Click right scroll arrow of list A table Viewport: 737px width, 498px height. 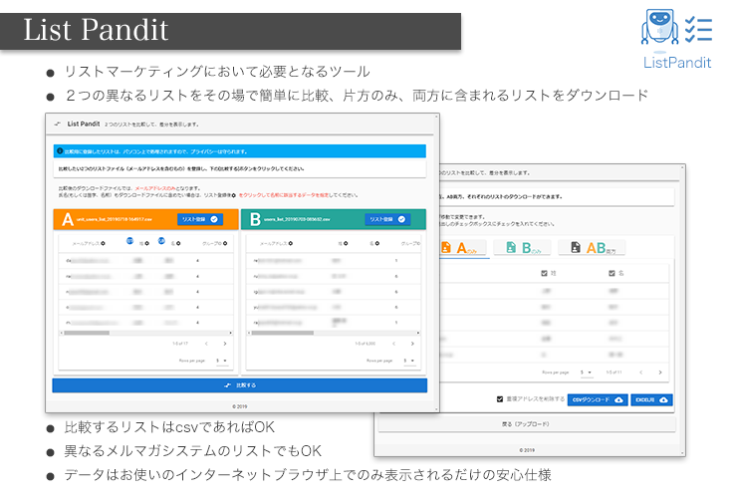tap(230, 333)
